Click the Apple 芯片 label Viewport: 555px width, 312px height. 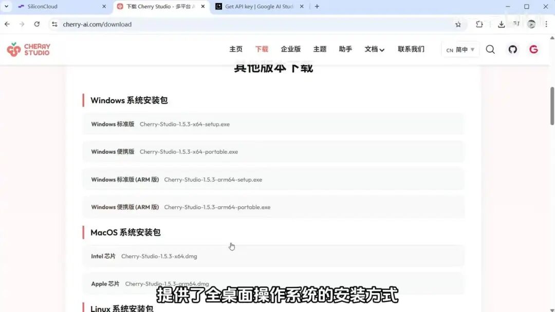(x=105, y=284)
